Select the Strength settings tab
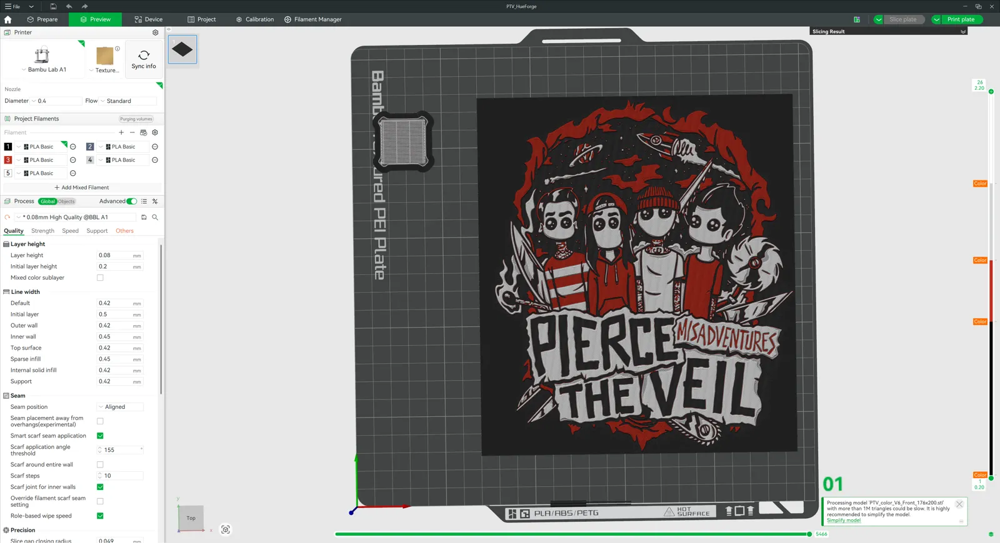This screenshot has width=1000, height=543. (x=42, y=231)
